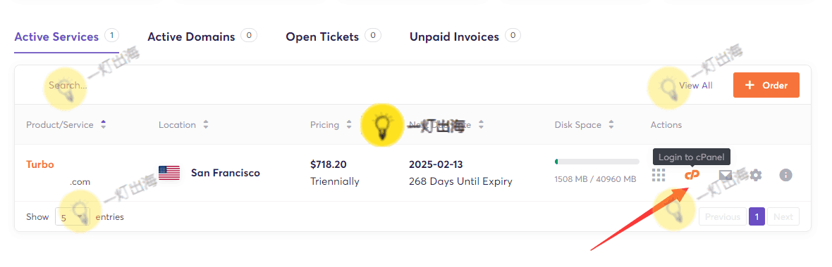Click the orange Order button
Viewport: 832px width, 267px height.
coord(766,85)
